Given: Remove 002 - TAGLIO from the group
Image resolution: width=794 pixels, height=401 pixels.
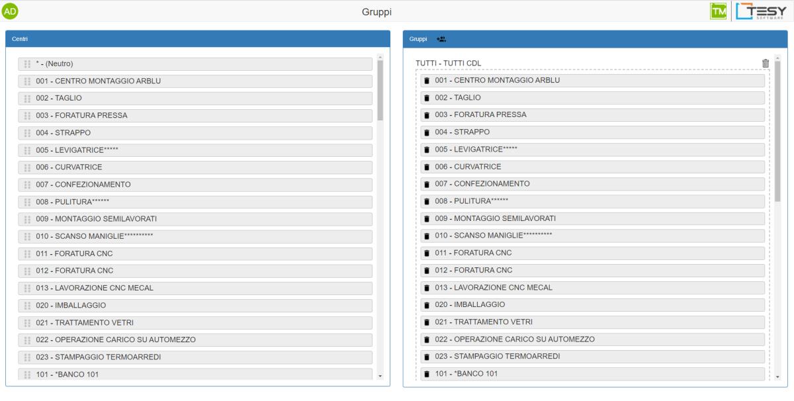Looking at the screenshot, I should [427, 98].
